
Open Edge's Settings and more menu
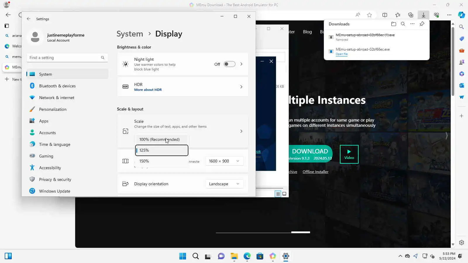point(449,15)
